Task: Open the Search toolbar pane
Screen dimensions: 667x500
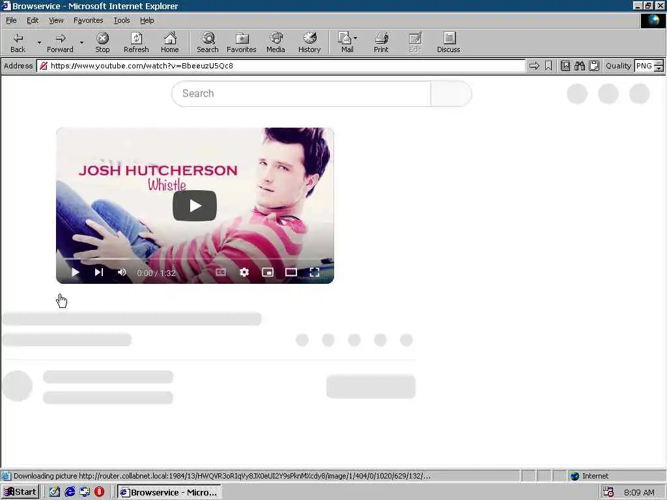Action: 208,42
